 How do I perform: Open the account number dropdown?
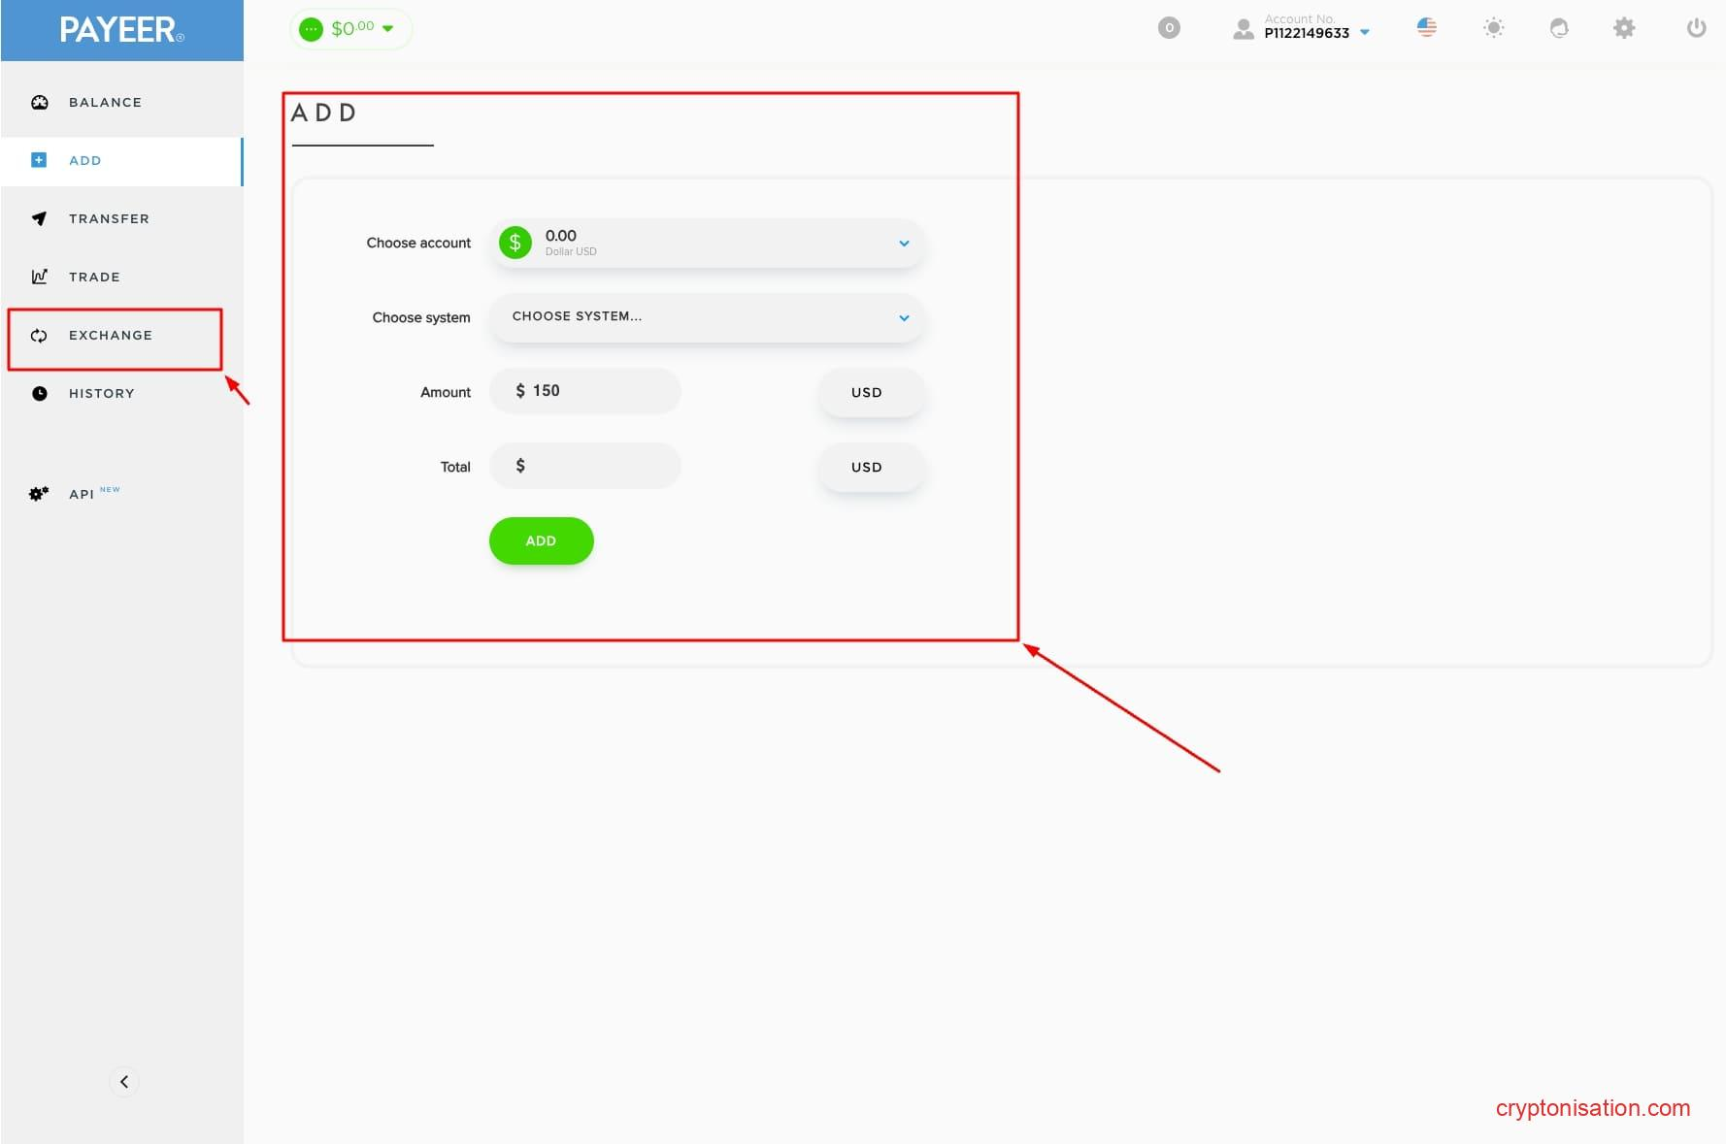1306,28
